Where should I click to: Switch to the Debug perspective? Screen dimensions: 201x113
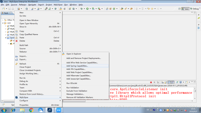pyautogui.click(x=194, y=9)
